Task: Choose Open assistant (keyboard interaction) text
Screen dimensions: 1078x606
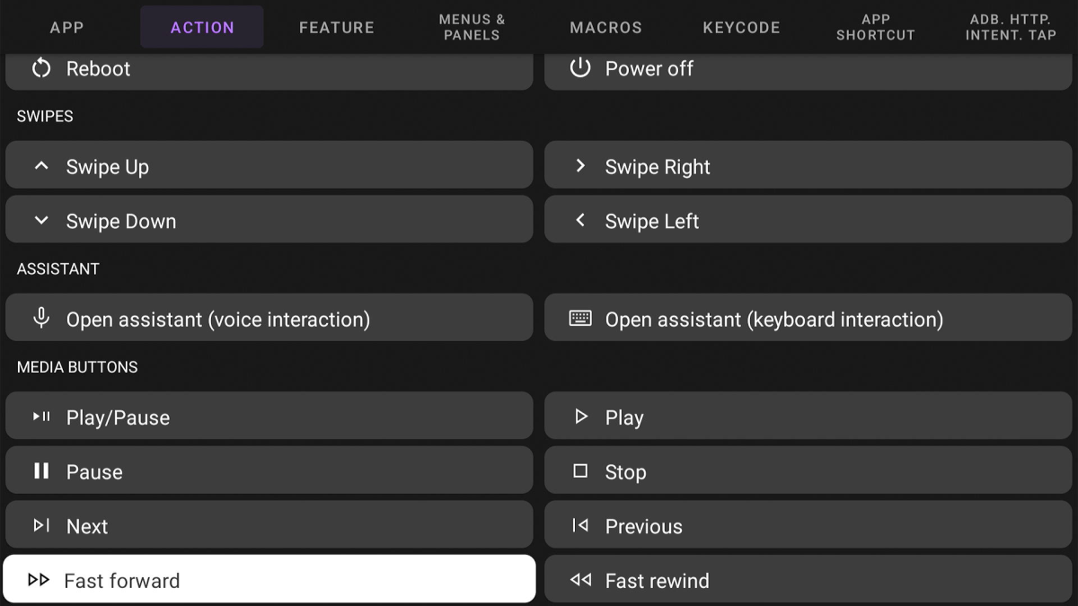Action: coord(774,320)
